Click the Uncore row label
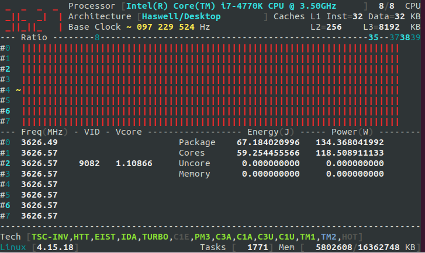The image size is (425, 253). tap(194, 164)
